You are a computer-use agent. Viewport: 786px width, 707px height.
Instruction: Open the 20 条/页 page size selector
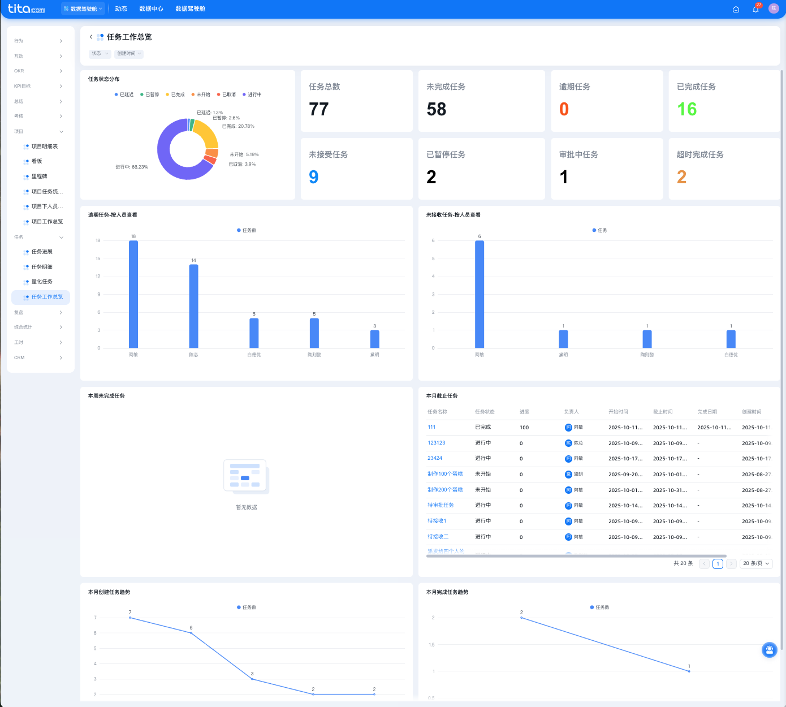[756, 563]
